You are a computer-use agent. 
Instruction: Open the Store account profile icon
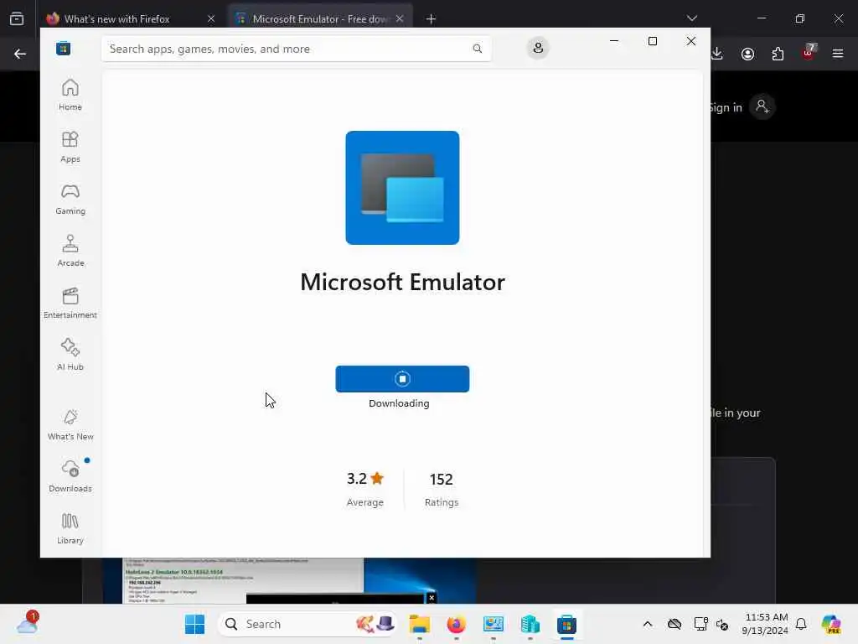538,48
